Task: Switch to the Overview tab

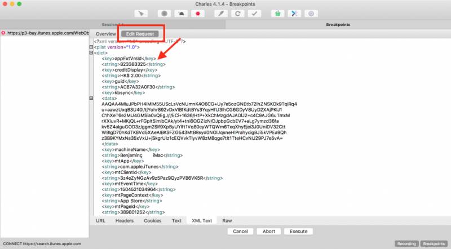Action: 106,34
